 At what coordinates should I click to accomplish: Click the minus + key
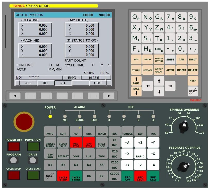coord(170,49)
